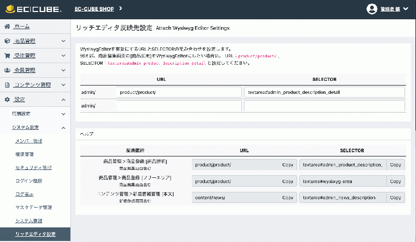
Task: Copy URL for 商品登録 [フリーエリア] row
Action: 288,181
